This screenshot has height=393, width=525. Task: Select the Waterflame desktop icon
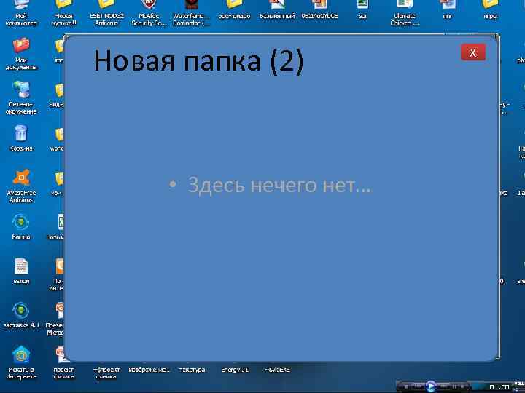(x=192, y=12)
